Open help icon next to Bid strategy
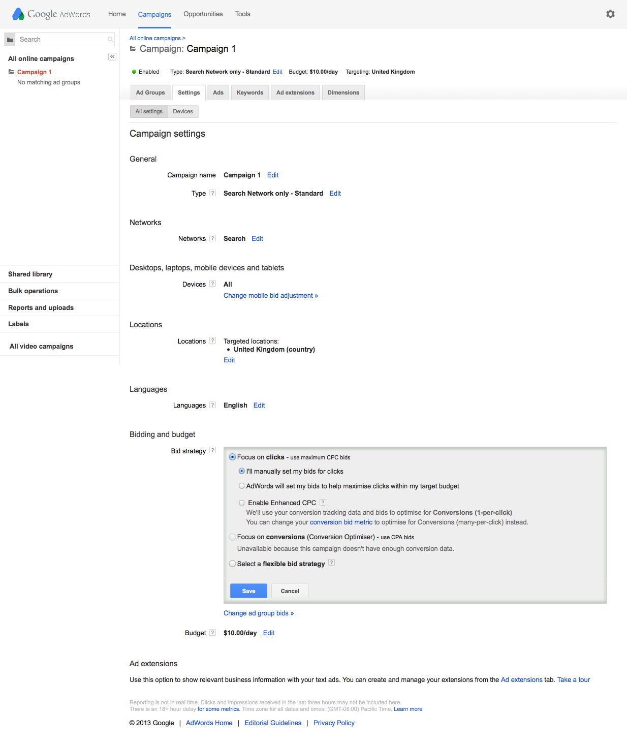The image size is (627, 745). 213,451
